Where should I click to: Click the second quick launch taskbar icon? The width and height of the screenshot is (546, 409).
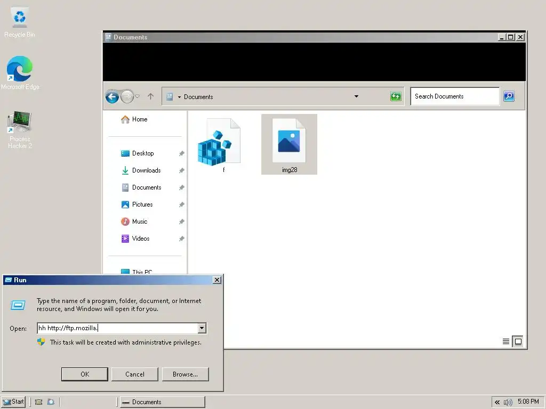pyautogui.click(x=51, y=402)
